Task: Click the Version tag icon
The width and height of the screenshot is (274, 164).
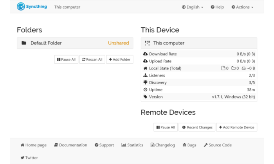Action: click(145, 96)
